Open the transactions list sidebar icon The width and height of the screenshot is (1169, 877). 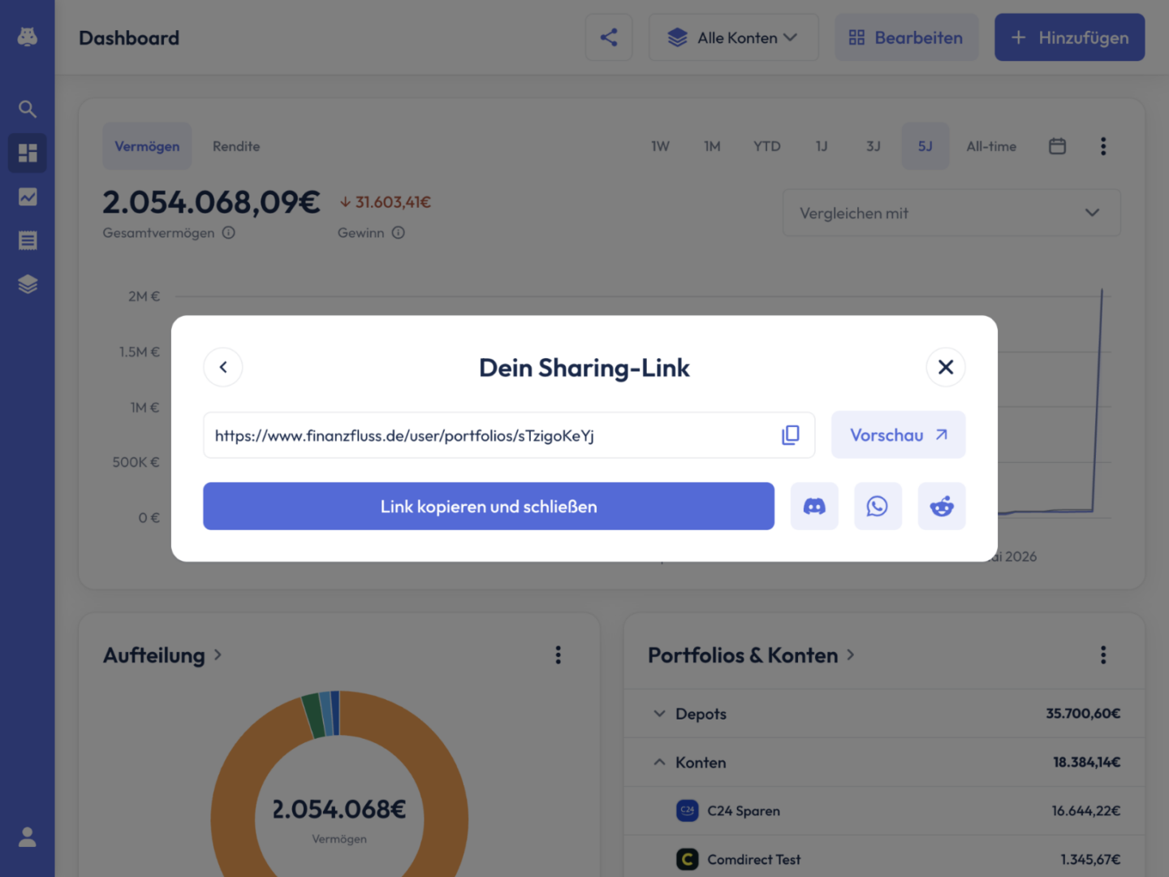coord(28,240)
